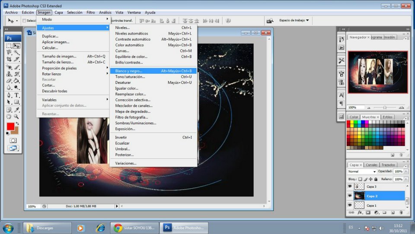Add a layer mask
415x234 pixels.
click(x=368, y=212)
